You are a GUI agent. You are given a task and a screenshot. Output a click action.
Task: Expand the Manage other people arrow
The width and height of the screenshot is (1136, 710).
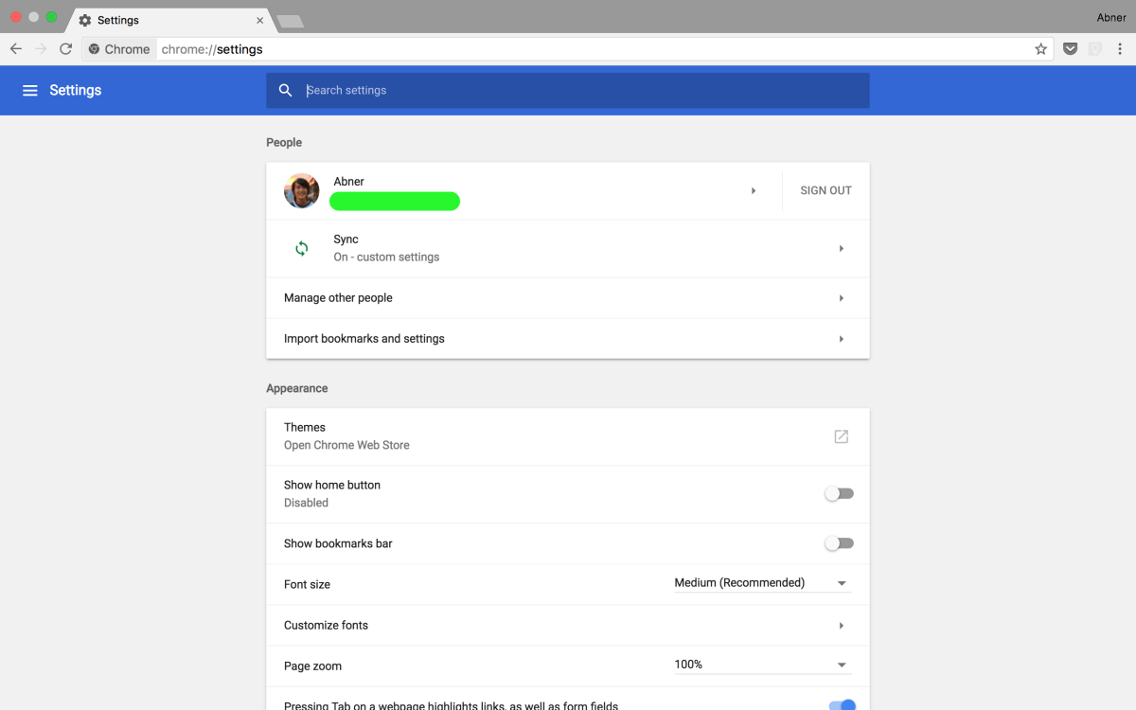[x=841, y=298]
